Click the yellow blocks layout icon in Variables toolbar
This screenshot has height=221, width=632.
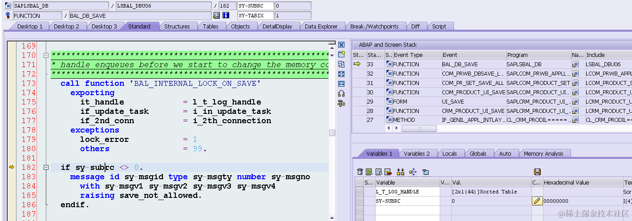click(400, 172)
